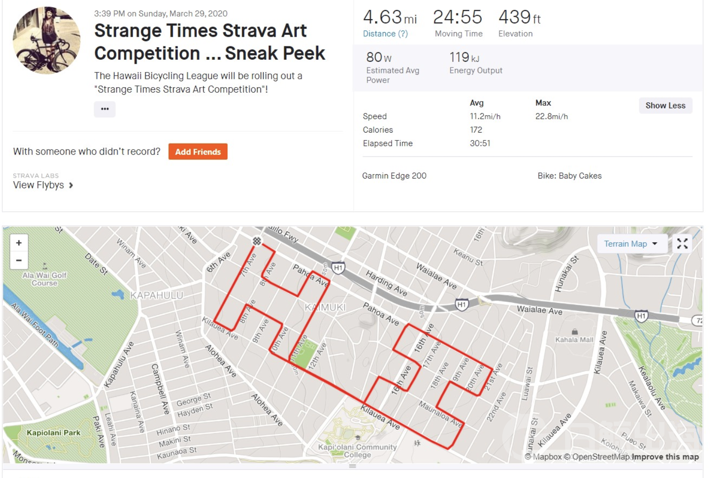Click the athlete profile photo
710x478 pixels.
click(x=46, y=40)
